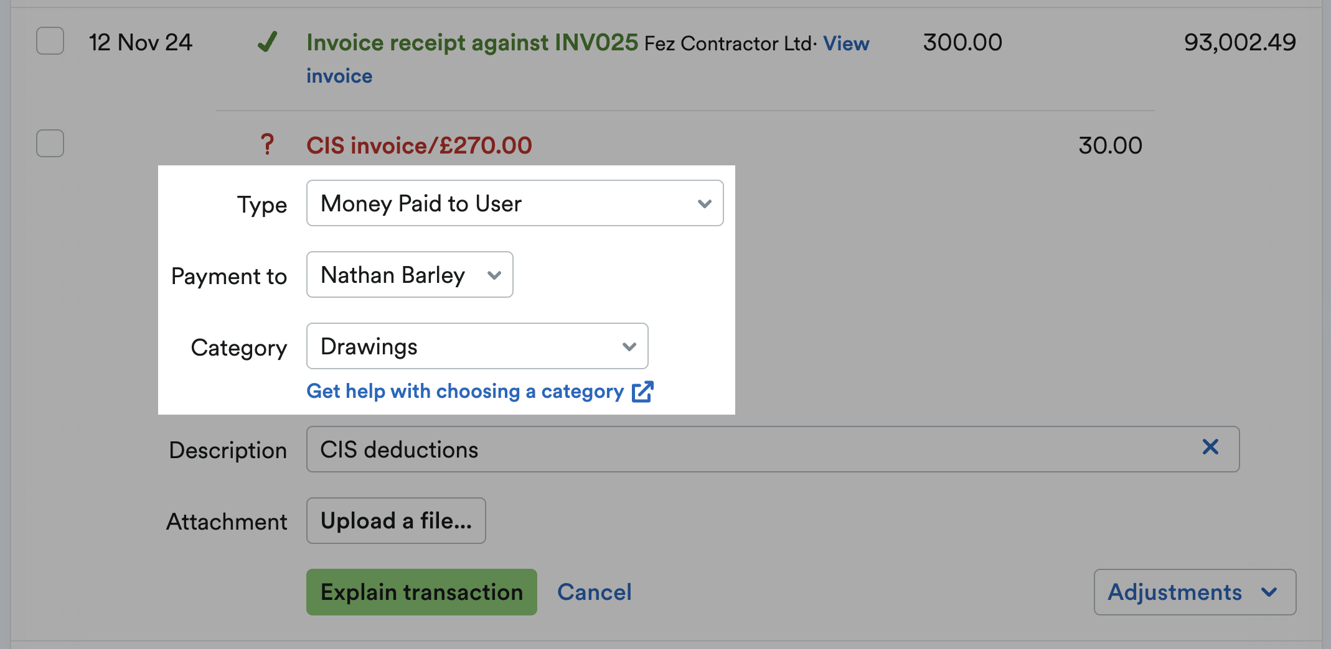
Task: Click the external link icon after category help
Action: pos(642,392)
